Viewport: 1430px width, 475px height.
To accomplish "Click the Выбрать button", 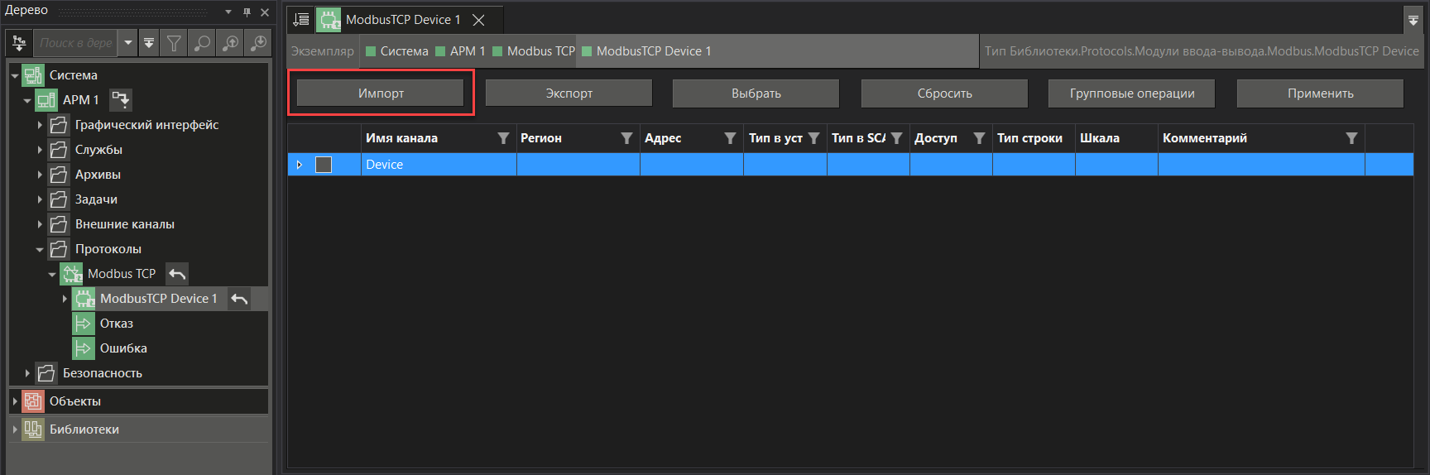I will (x=756, y=94).
